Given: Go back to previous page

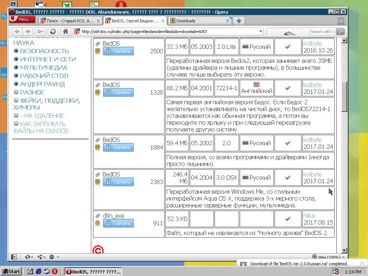Looking at the screenshot, I should click(x=17, y=32).
